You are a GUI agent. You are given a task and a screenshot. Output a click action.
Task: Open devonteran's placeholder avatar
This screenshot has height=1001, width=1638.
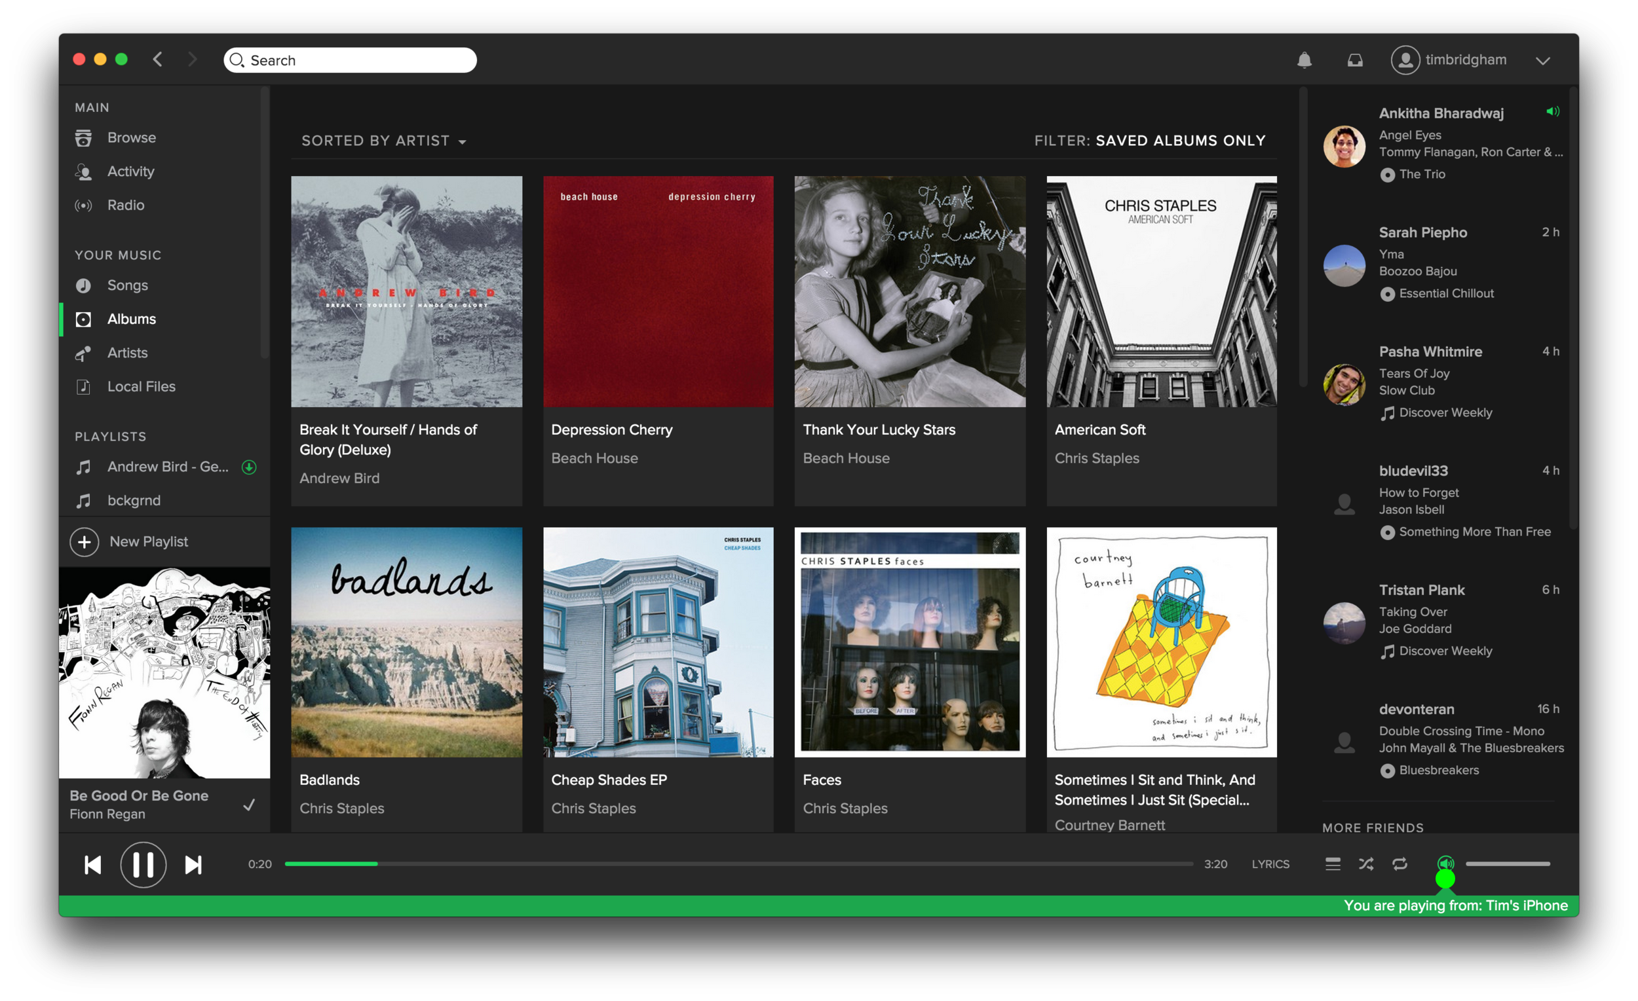(x=1344, y=742)
